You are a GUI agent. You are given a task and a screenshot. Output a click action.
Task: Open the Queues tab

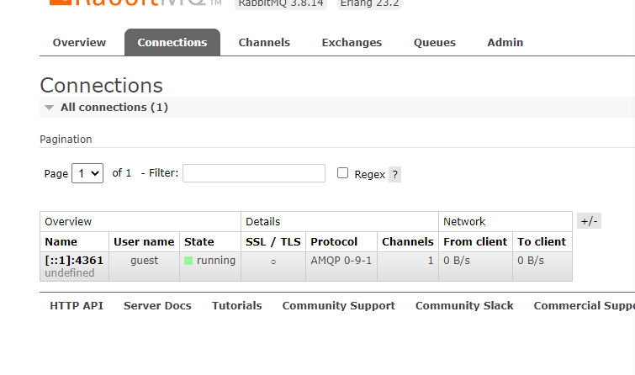[435, 42]
